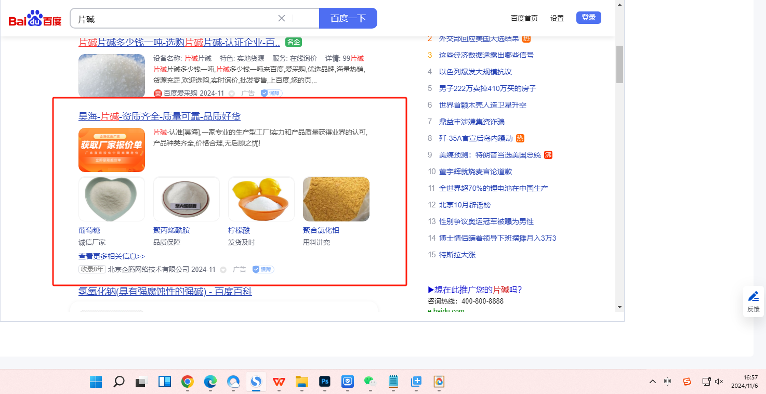Open Windows taskbar search
This screenshot has width=766, height=394.
pyautogui.click(x=119, y=382)
